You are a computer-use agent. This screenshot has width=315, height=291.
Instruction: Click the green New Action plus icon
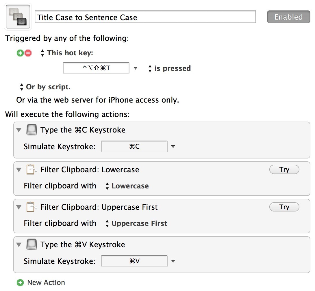point(20,283)
